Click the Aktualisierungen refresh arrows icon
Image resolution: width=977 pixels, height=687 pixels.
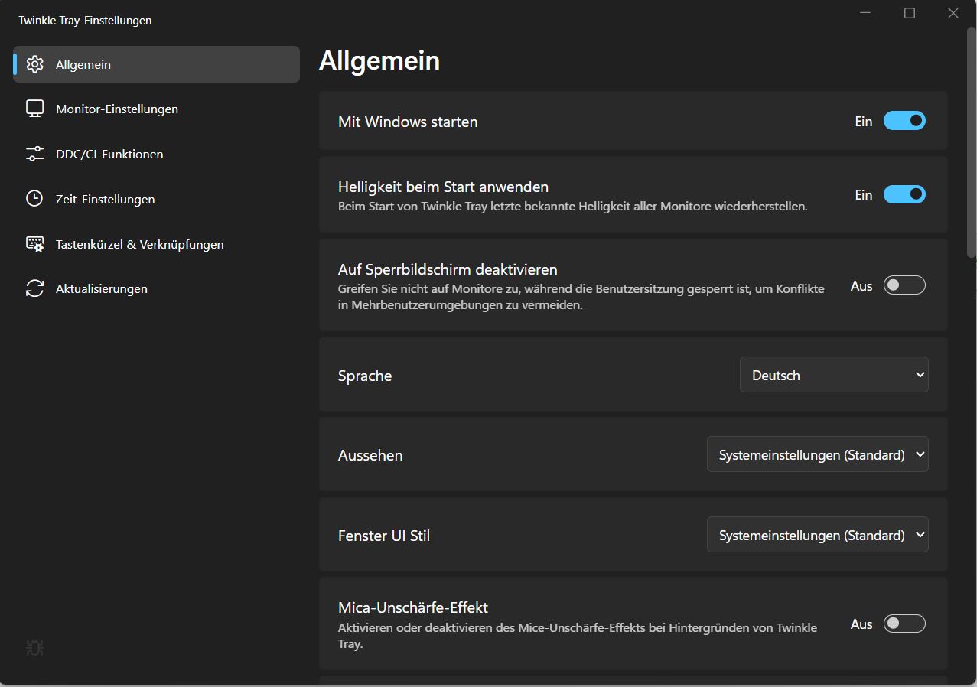click(x=34, y=288)
